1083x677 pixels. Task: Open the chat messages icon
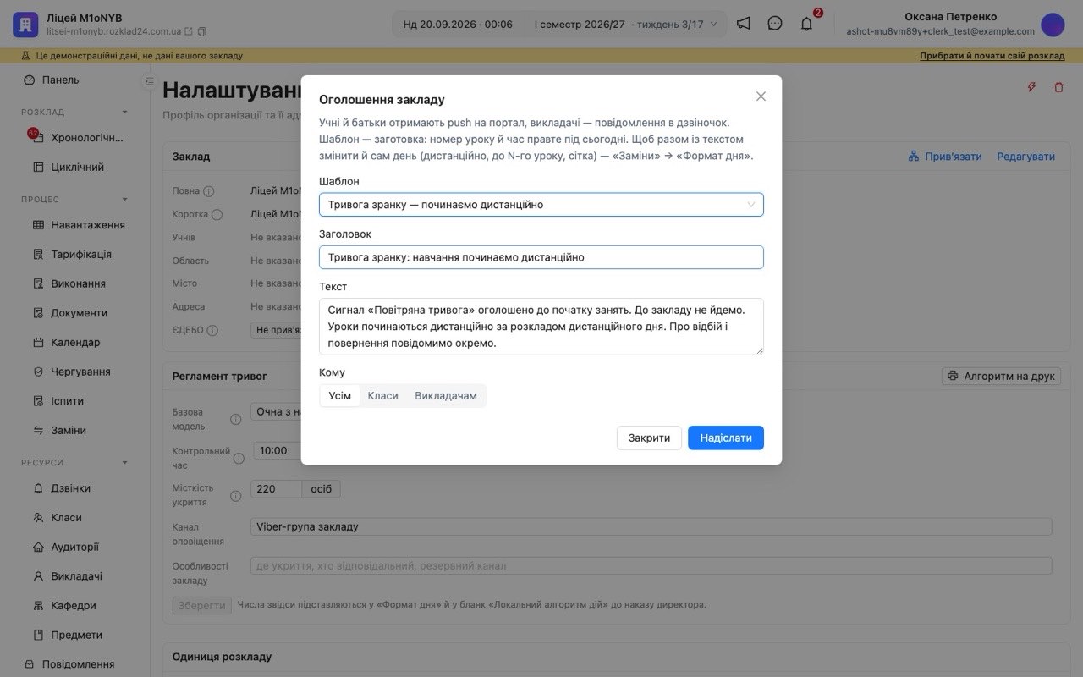775,24
